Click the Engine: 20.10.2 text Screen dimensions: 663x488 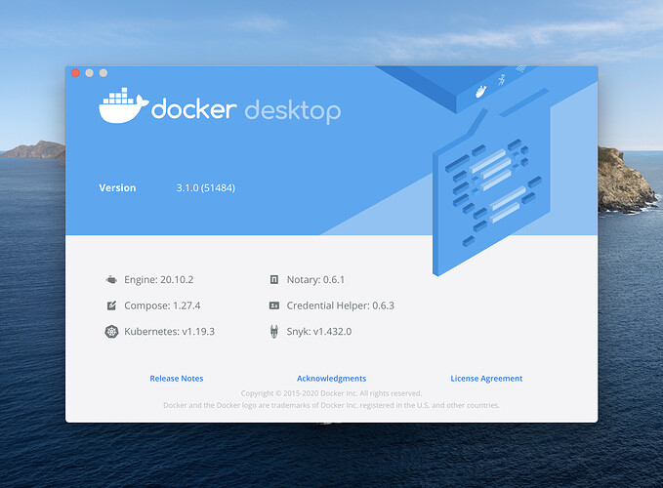click(158, 280)
